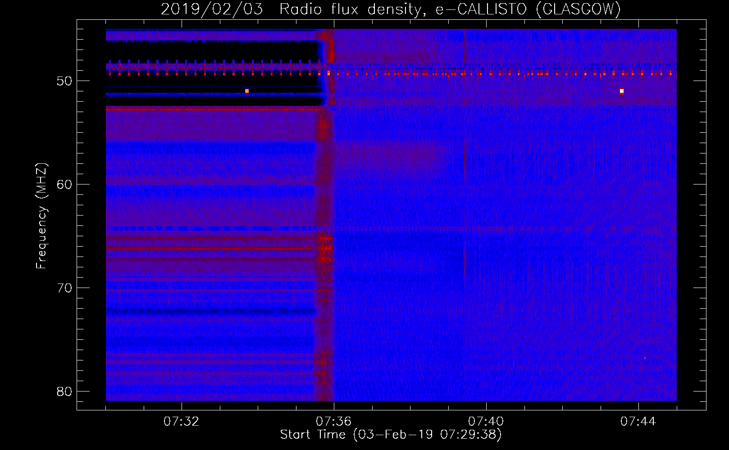Click the 80 frequency tick label

coord(64,391)
